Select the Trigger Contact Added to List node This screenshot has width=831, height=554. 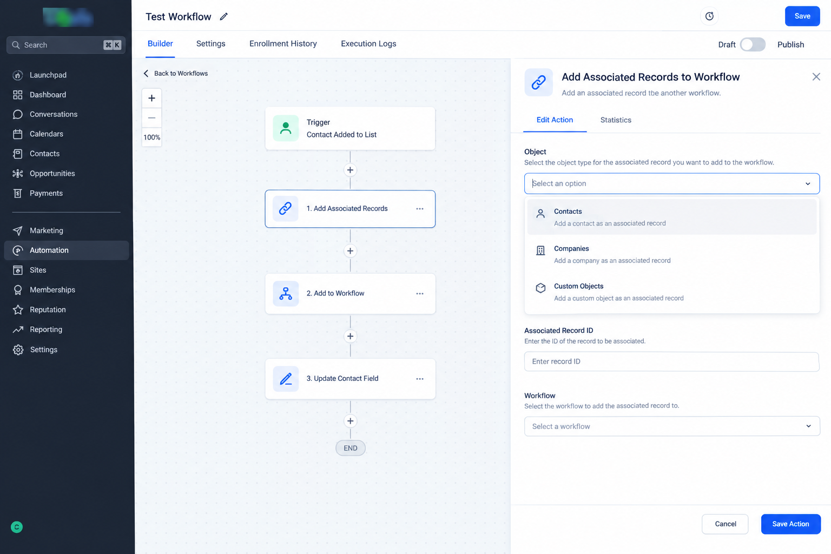click(350, 129)
